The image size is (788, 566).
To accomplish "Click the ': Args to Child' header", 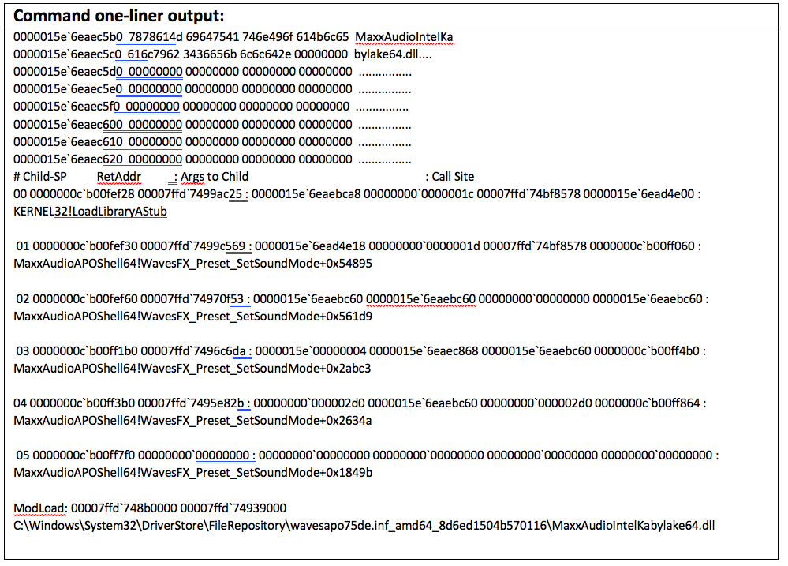I will click(211, 177).
